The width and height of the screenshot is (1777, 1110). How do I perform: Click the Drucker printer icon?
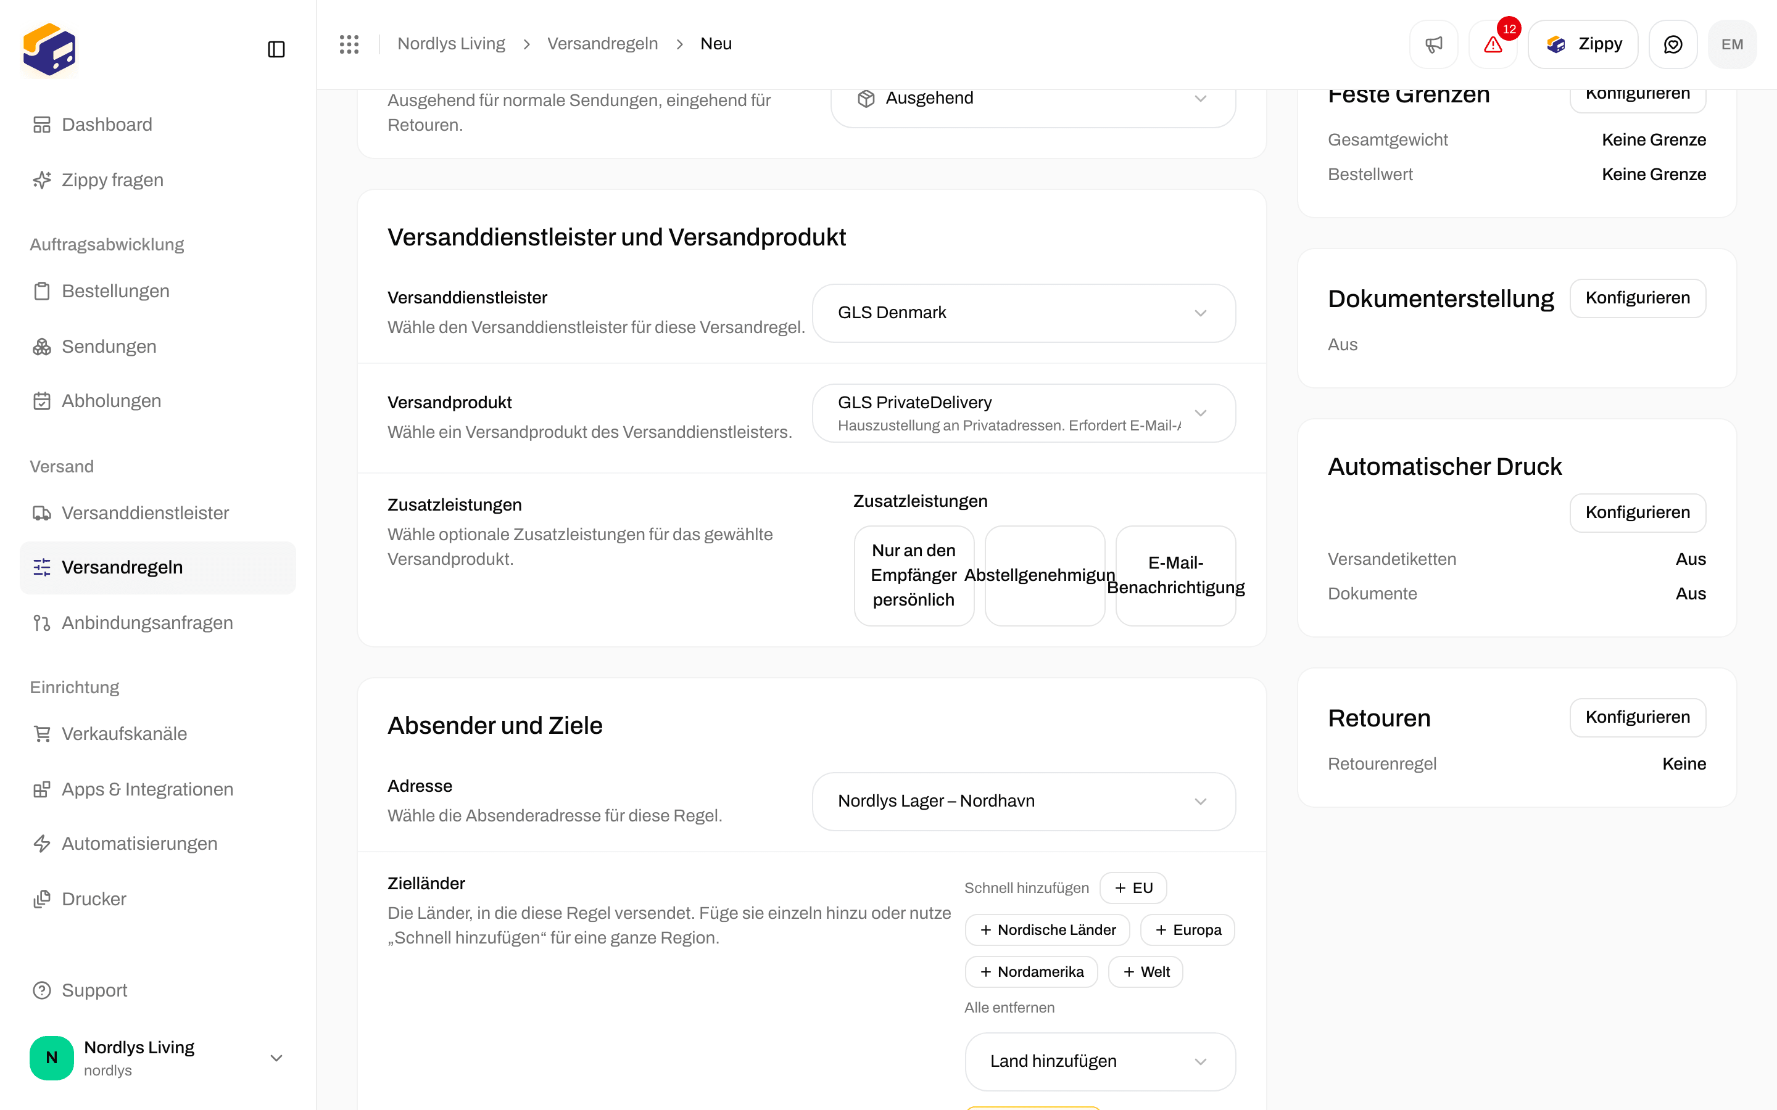pyautogui.click(x=42, y=898)
